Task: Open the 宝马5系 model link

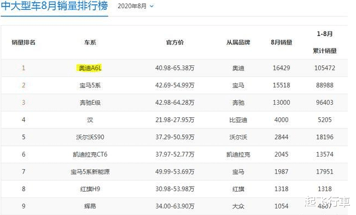Action: [90, 86]
